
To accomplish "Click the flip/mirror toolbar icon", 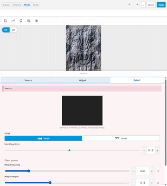I will click(21, 21).
